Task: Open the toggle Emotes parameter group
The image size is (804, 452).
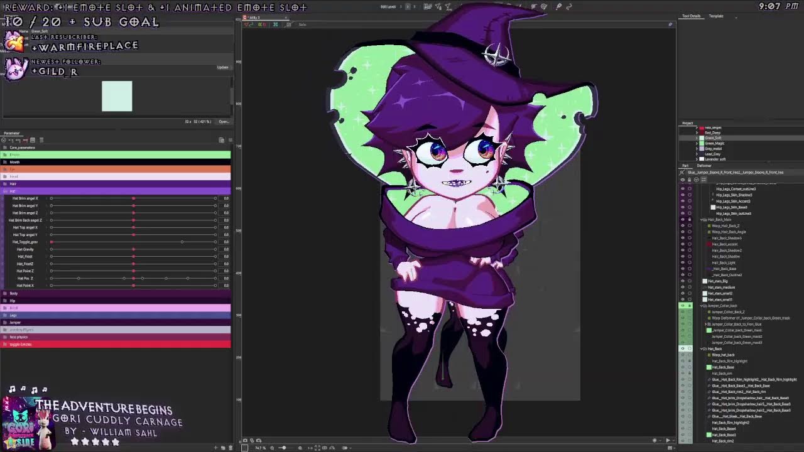Action: pyautogui.click(x=115, y=344)
